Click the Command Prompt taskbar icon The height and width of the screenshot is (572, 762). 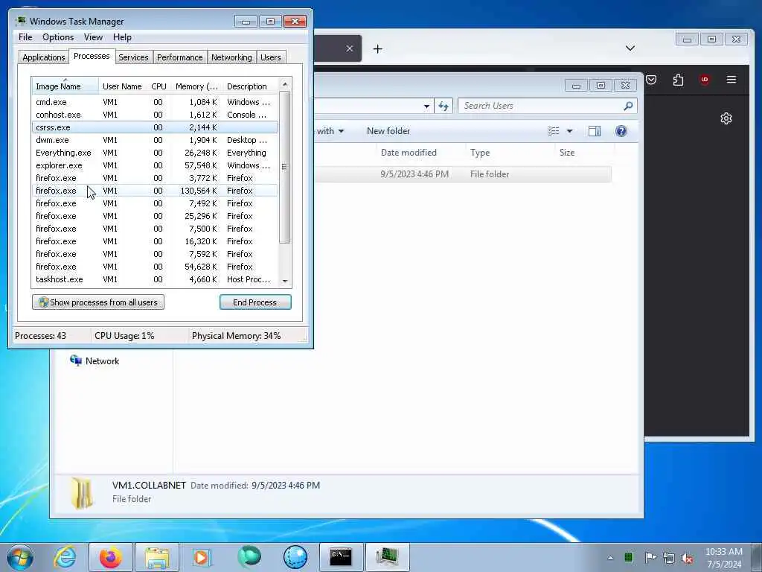tap(341, 557)
